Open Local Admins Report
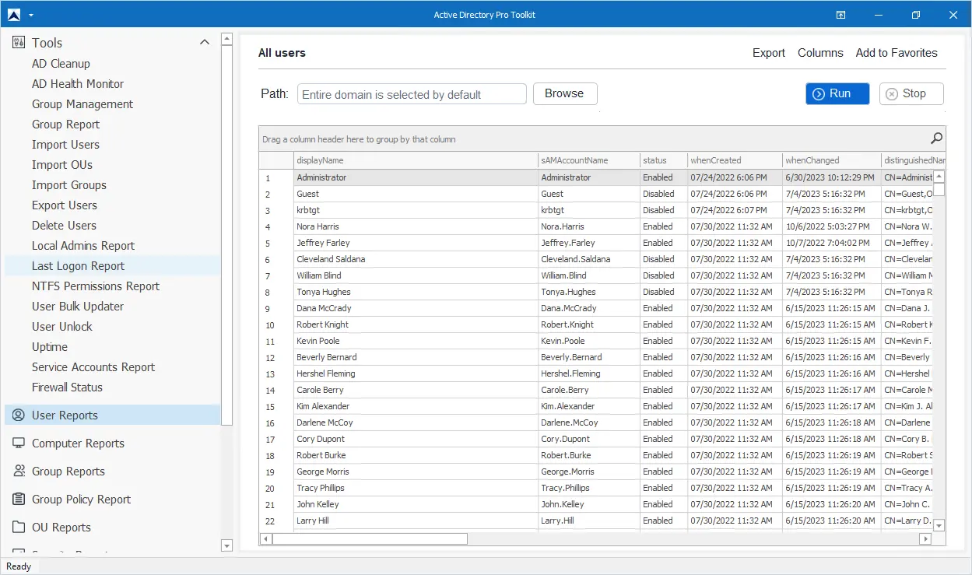972x575 pixels. tap(83, 246)
